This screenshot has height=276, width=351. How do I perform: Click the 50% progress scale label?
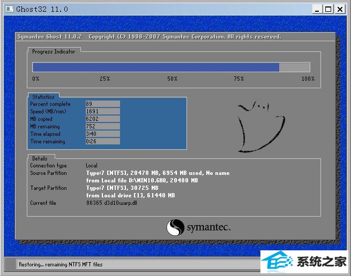(x=173, y=79)
